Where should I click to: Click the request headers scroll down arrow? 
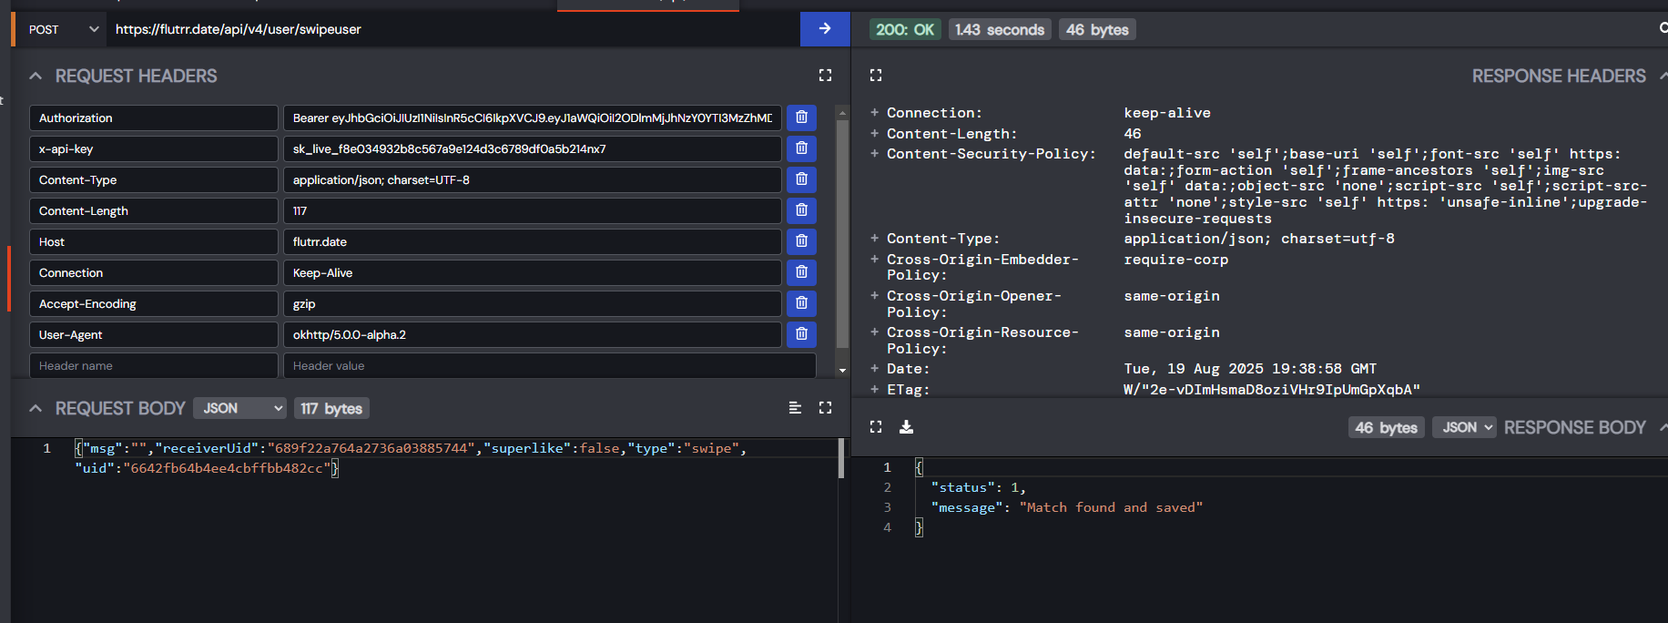842,371
